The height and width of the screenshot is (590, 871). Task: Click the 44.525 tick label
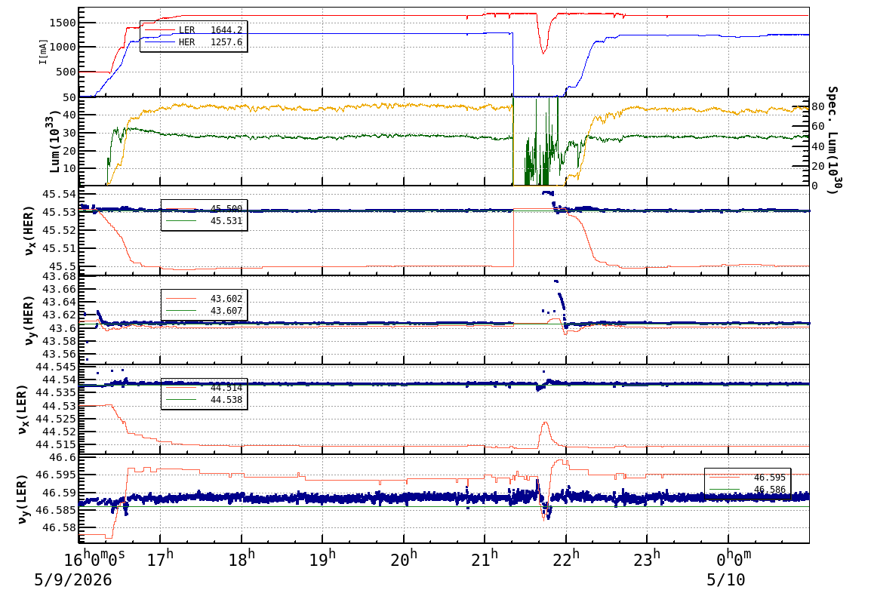point(56,419)
